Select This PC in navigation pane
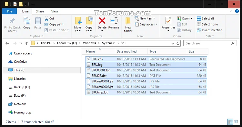Screen dimensions: 242x127 click(x=42, y=70)
